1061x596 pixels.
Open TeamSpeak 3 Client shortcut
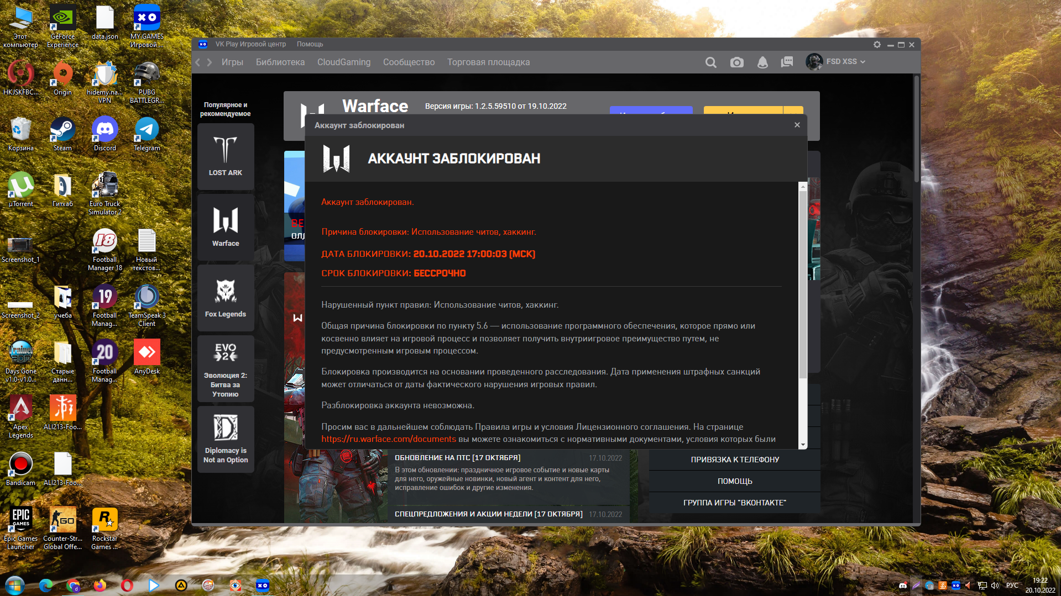click(x=147, y=305)
